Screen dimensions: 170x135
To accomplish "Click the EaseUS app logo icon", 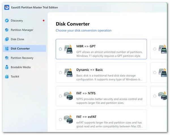I will [7, 8].
